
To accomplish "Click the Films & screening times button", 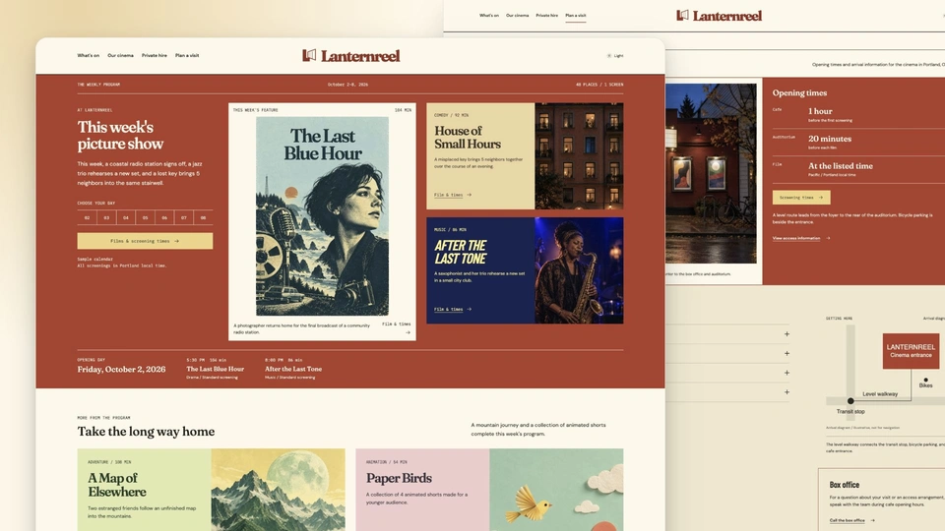I will (x=145, y=241).
